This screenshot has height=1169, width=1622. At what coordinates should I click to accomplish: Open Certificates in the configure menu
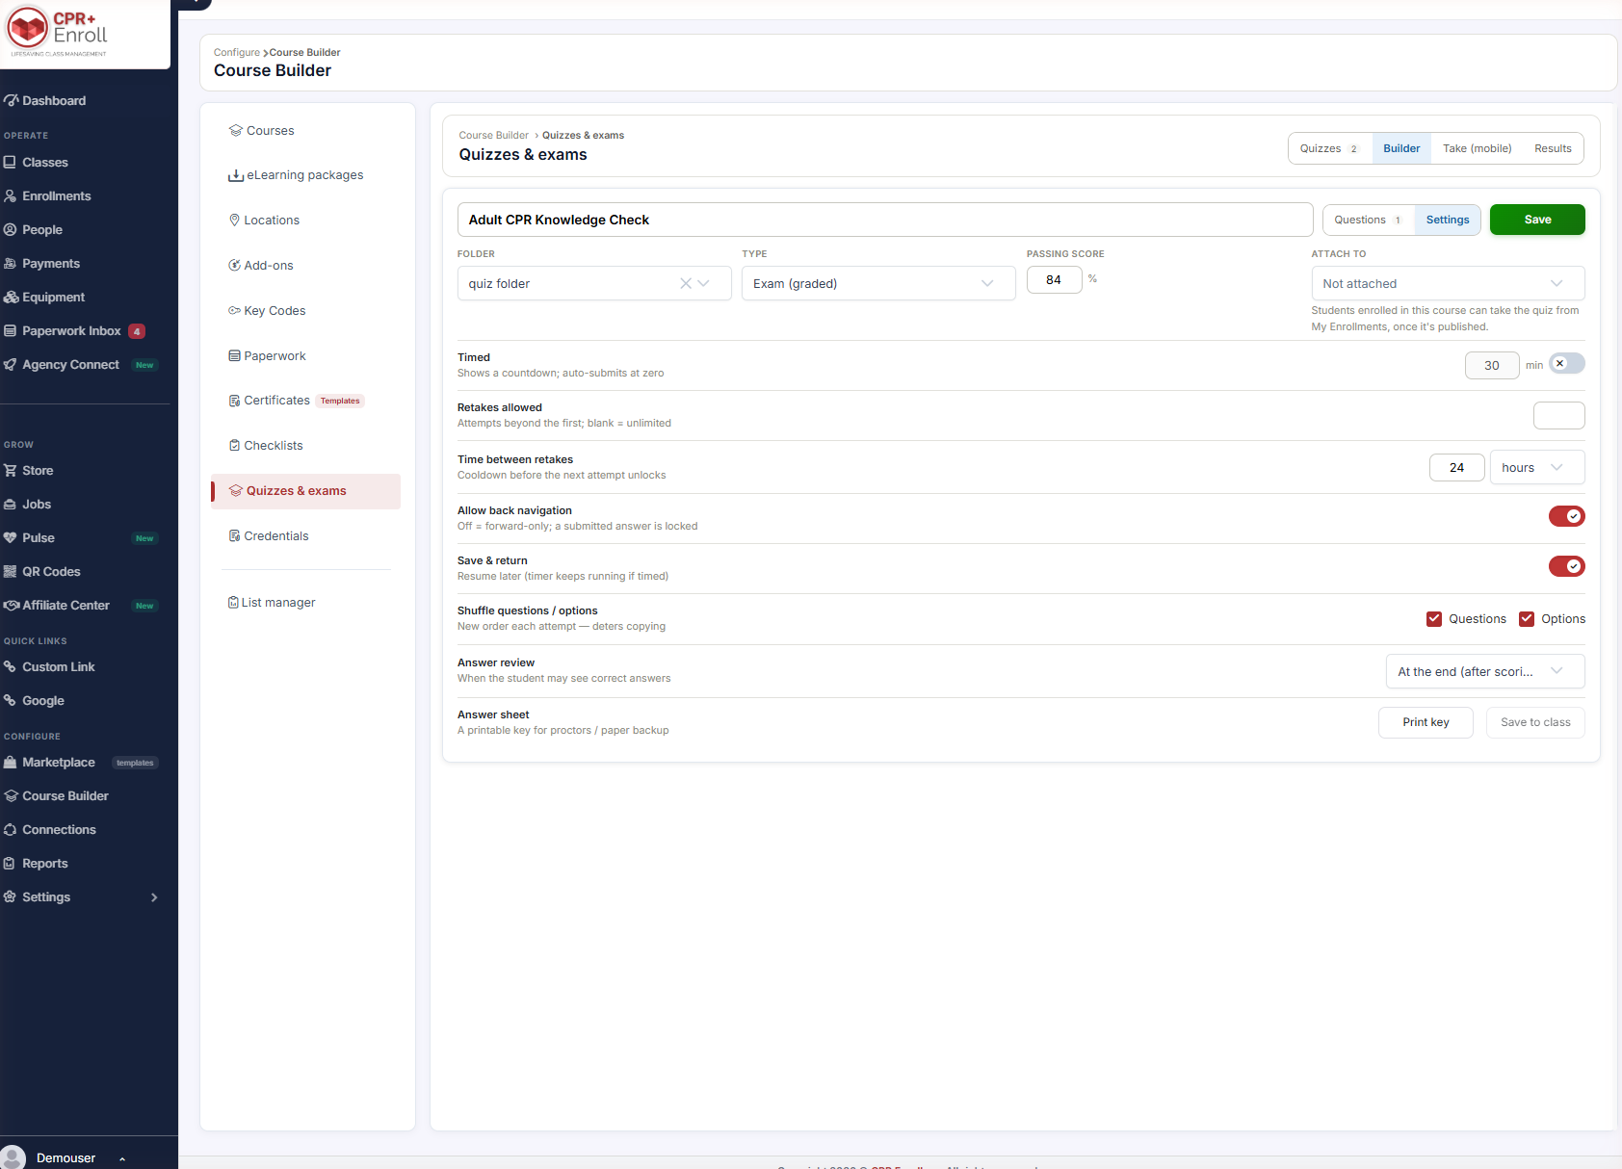305,401
